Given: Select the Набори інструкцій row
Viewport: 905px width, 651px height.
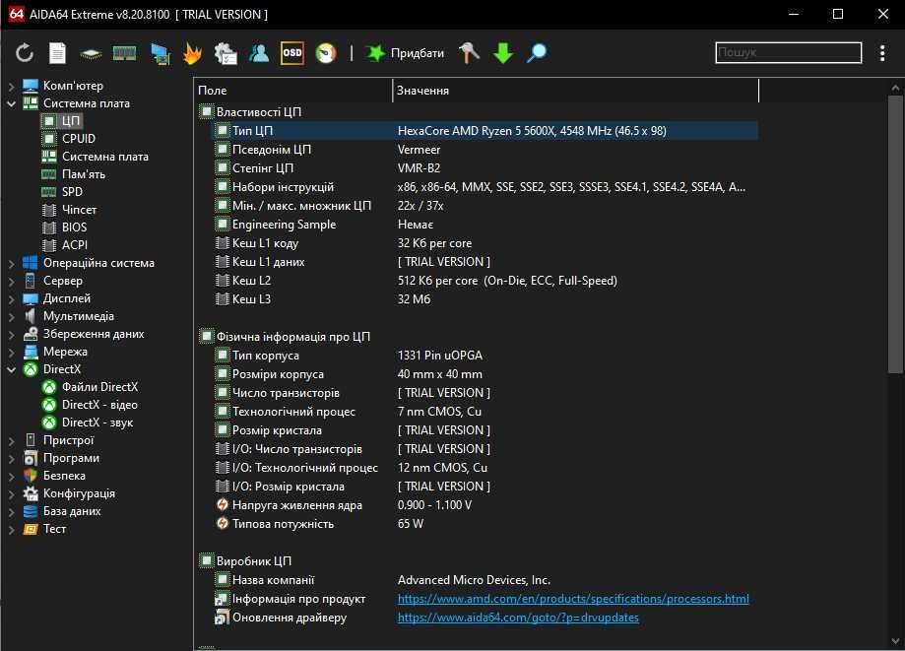Looking at the screenshot, I should pyautogui.click(x=485, y=187).
